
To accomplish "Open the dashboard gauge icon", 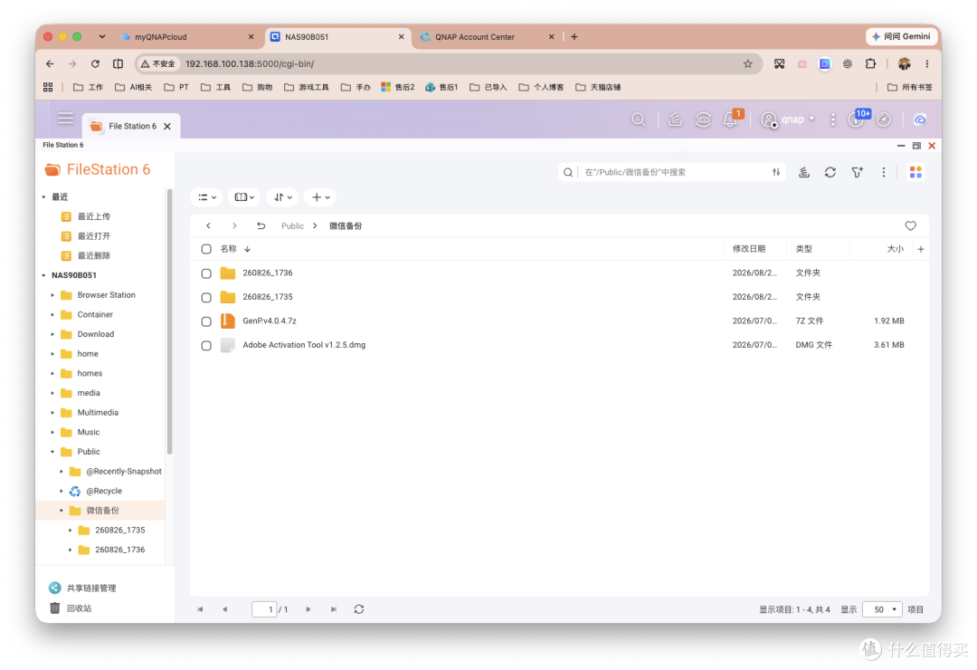I will [884, 120].
